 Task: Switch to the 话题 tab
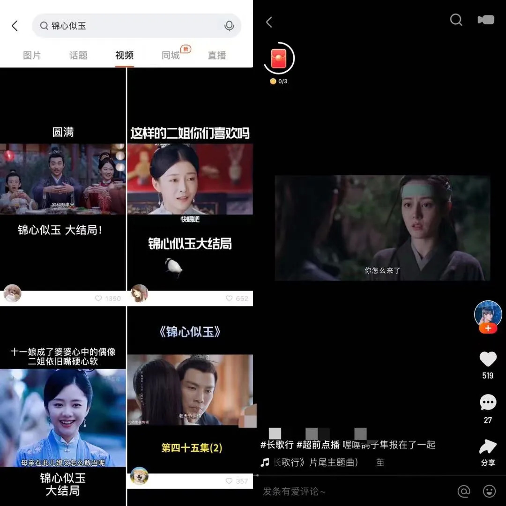tap(78, 55)
